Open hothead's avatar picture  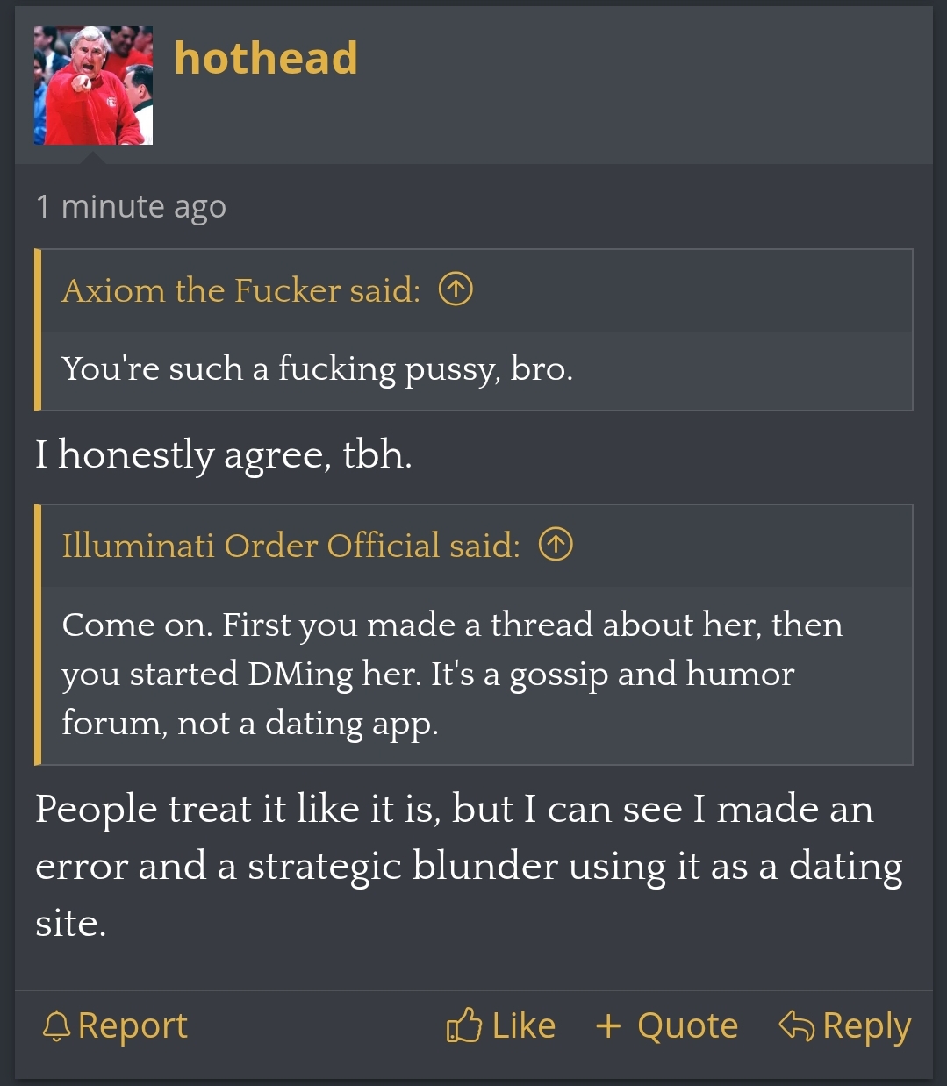(93, 85)
